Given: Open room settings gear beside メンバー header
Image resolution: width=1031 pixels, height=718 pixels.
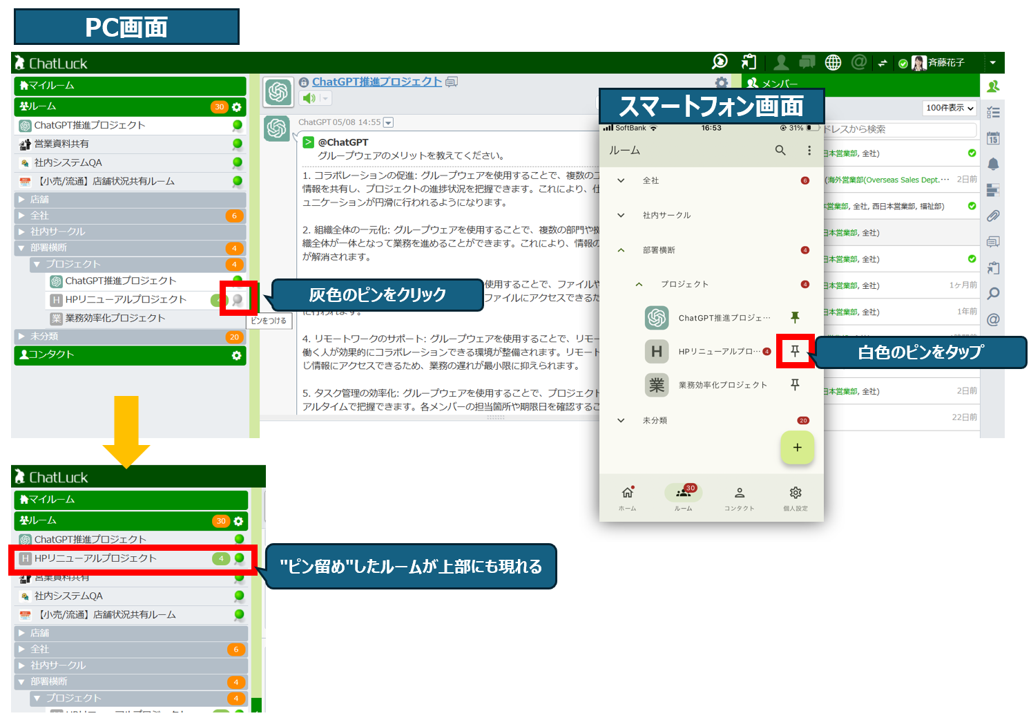Looking at the screenshot, I should 722,83.
